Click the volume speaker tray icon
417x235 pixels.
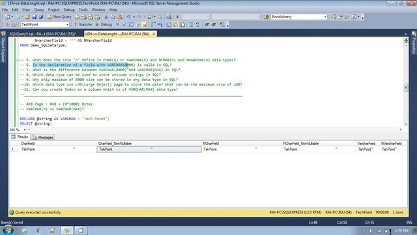[x=371, y=230]
